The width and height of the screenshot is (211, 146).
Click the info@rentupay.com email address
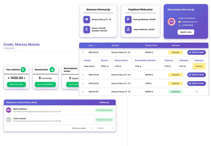click(190, 22)
